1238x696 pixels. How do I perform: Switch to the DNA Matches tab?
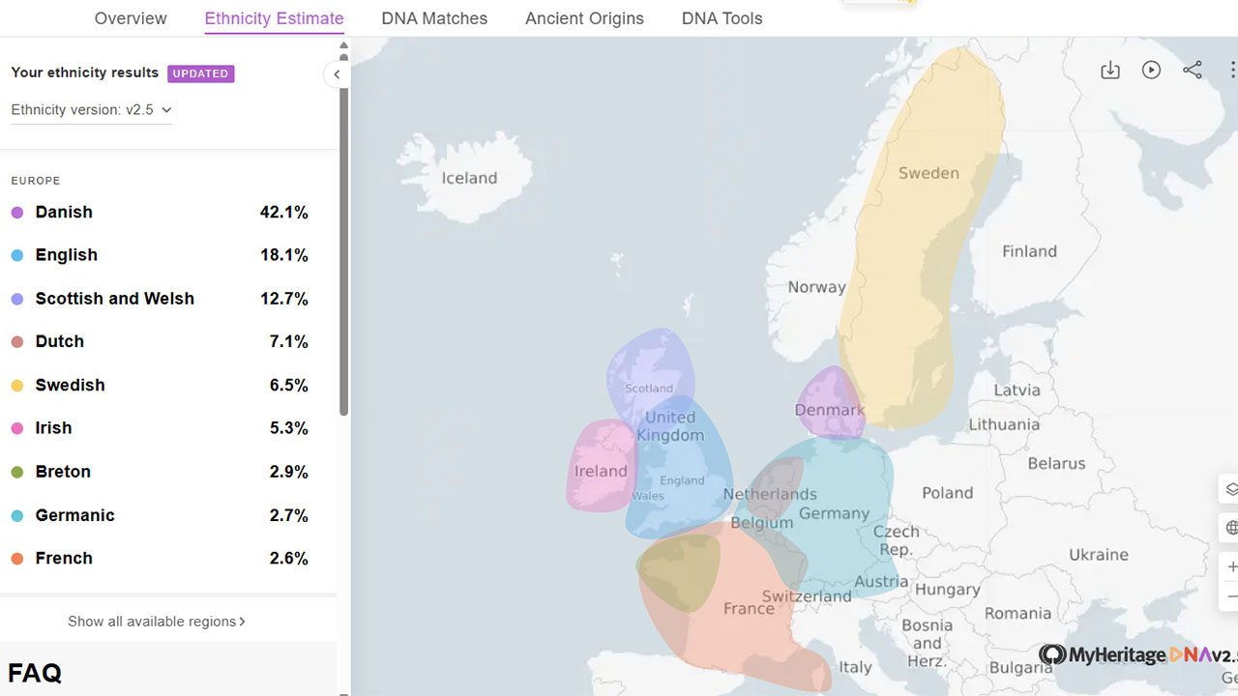pyautogui.click(x=433, y=18)
